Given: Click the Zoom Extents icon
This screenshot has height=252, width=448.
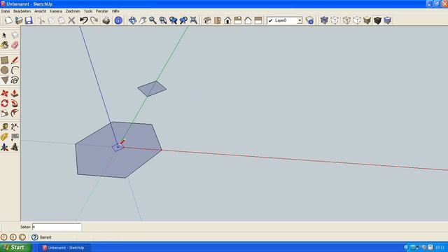Looking at the screenshot, I should point(194,20).
